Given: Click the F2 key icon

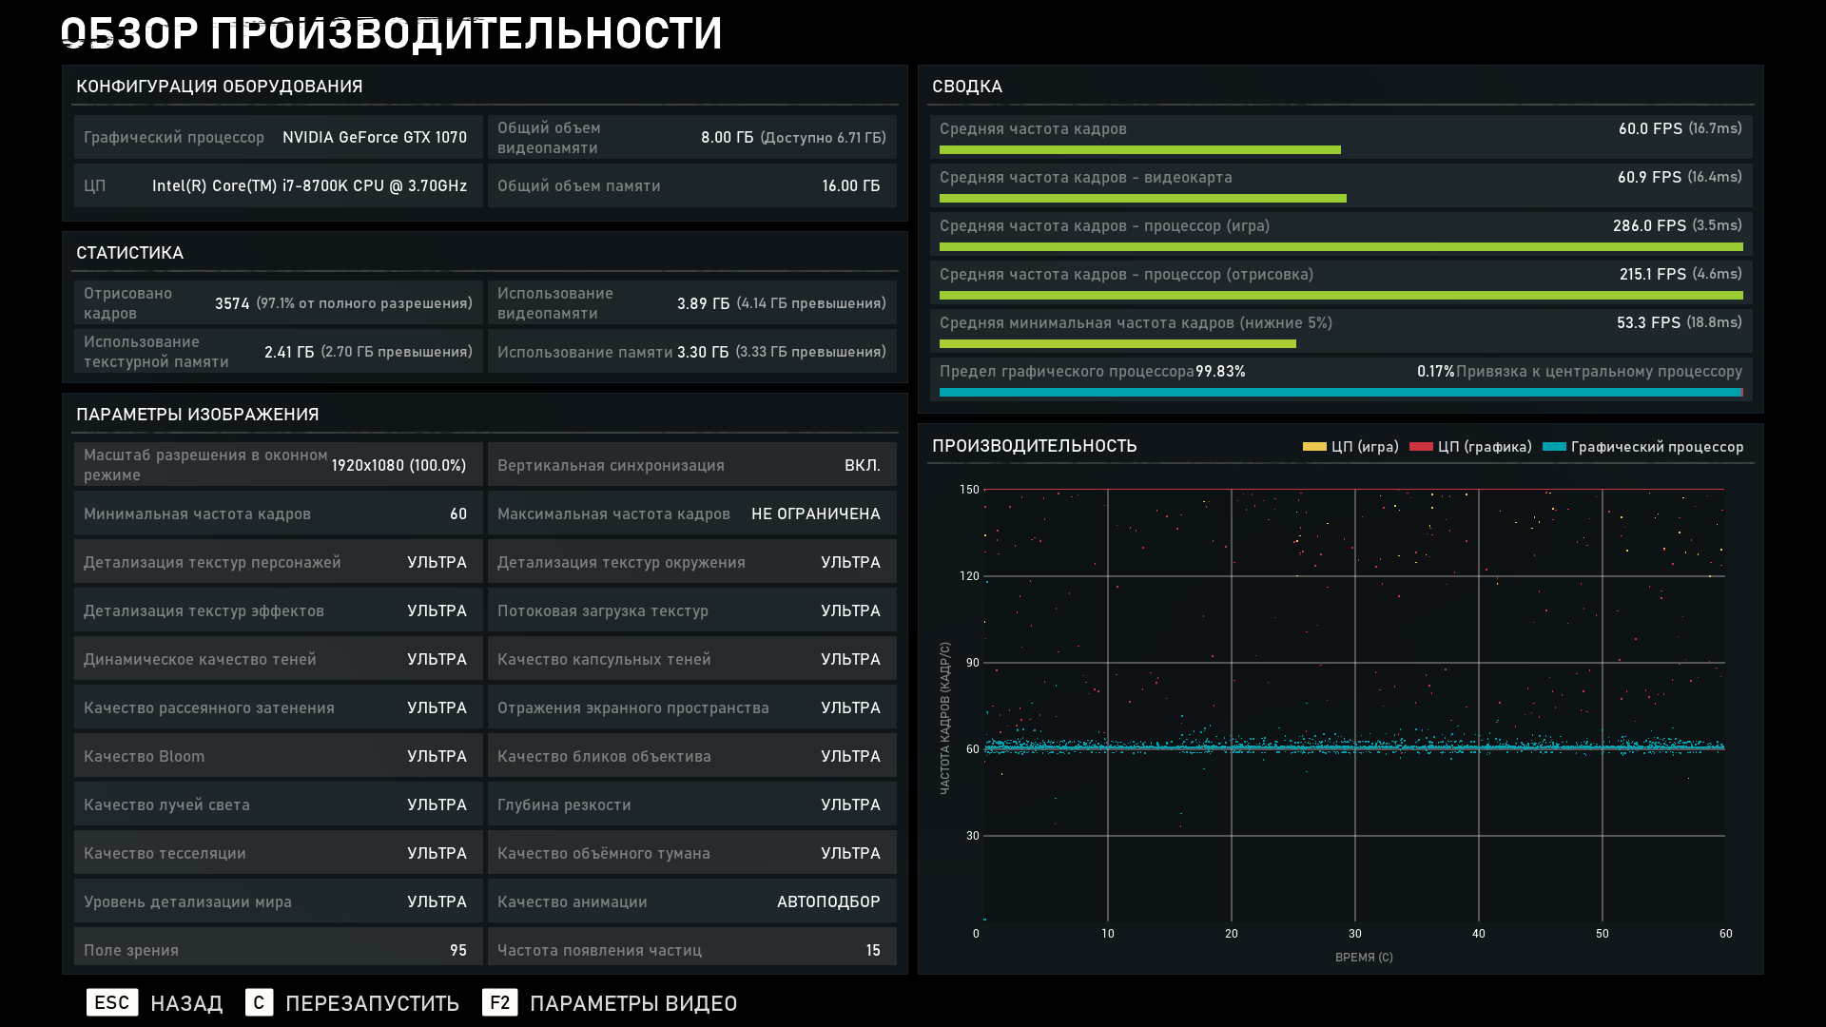Looking at the screenshot, I should (x=499, y=1002).
